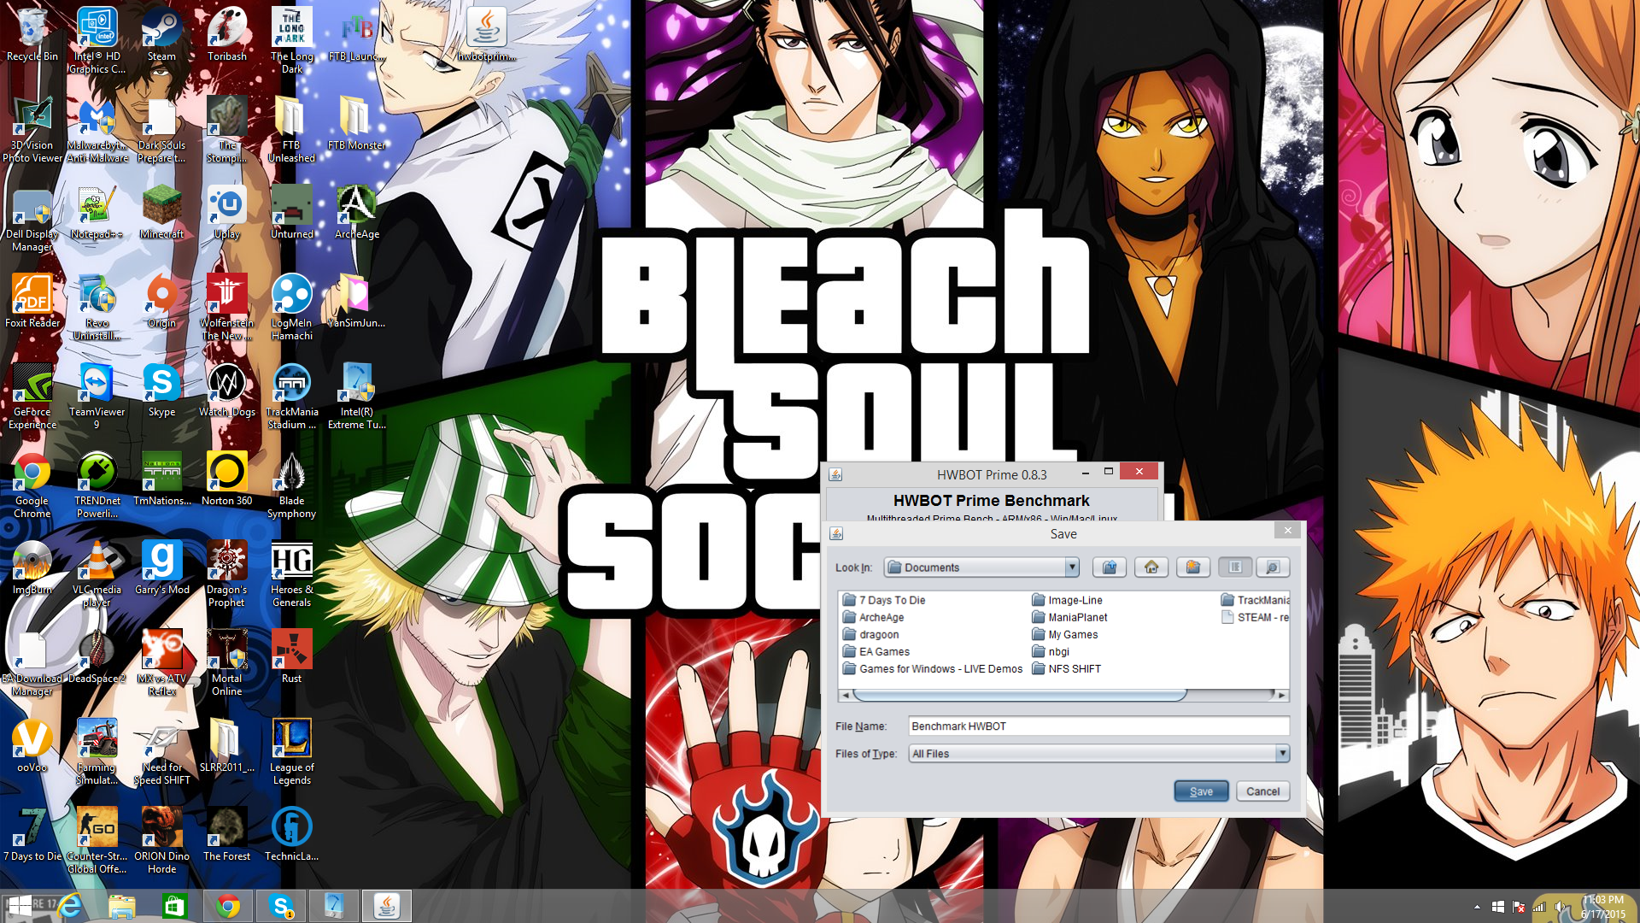This screenshot has height=923, width=1640.
Task: Launch Toribash from the desktop
Action: 227,36
